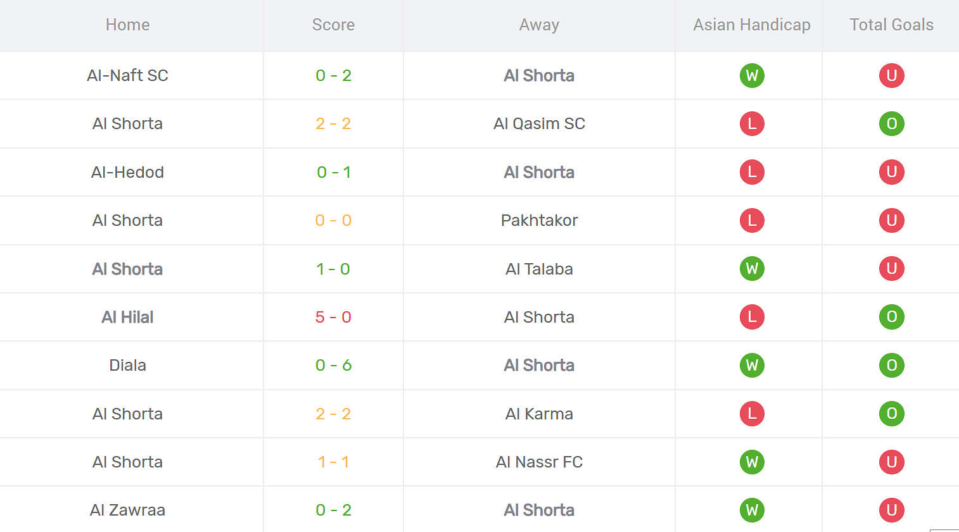Click the 0 - 6 score for Diala match
Viewport: 959px width, 532px height.
333,365
